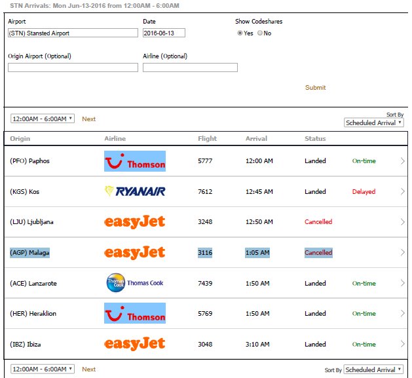Screen dimensions: 412x378
Task: Open details chevron for Ljubljana flight 3248
Action: 403,222
